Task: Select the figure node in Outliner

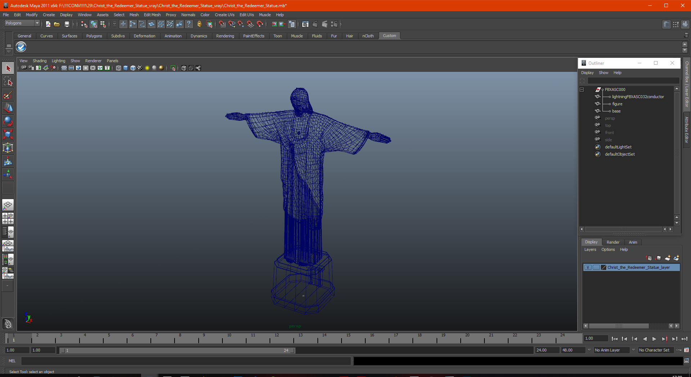Action: tap(617, 104)
